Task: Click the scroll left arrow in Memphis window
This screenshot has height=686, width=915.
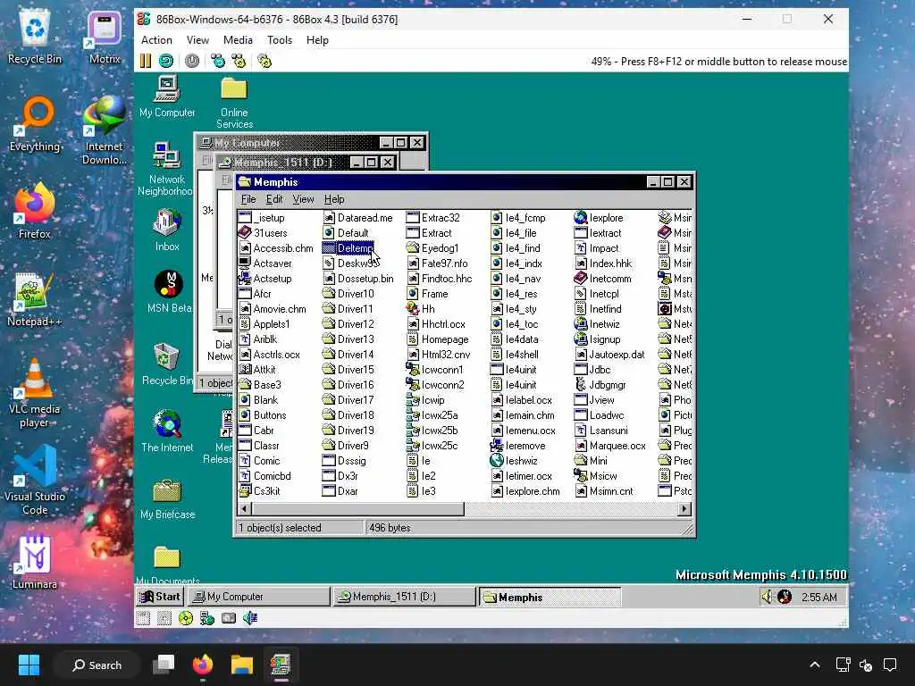Action: coord(245,508)
